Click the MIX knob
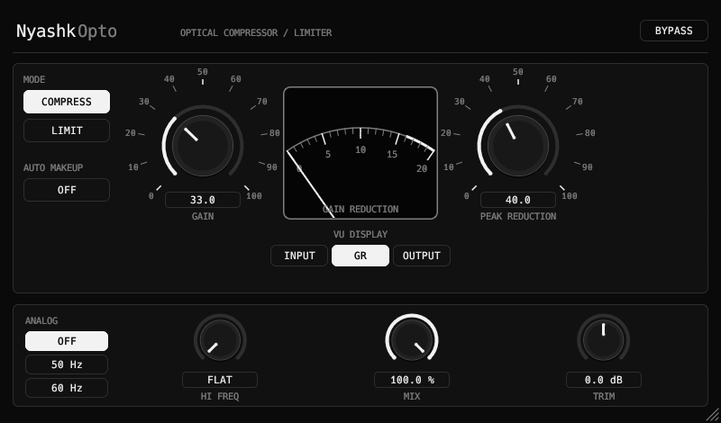Image resolution: width=721 pixels, height=423 pixels. (412, 340)
